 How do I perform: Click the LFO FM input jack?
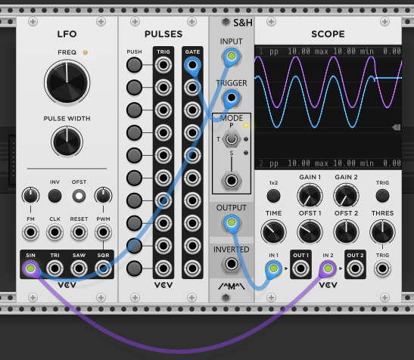pos(30,232)
